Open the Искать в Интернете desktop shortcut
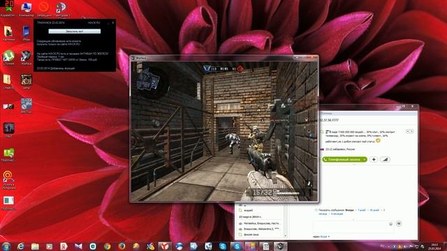447x251 pixels. click(8, 180)
